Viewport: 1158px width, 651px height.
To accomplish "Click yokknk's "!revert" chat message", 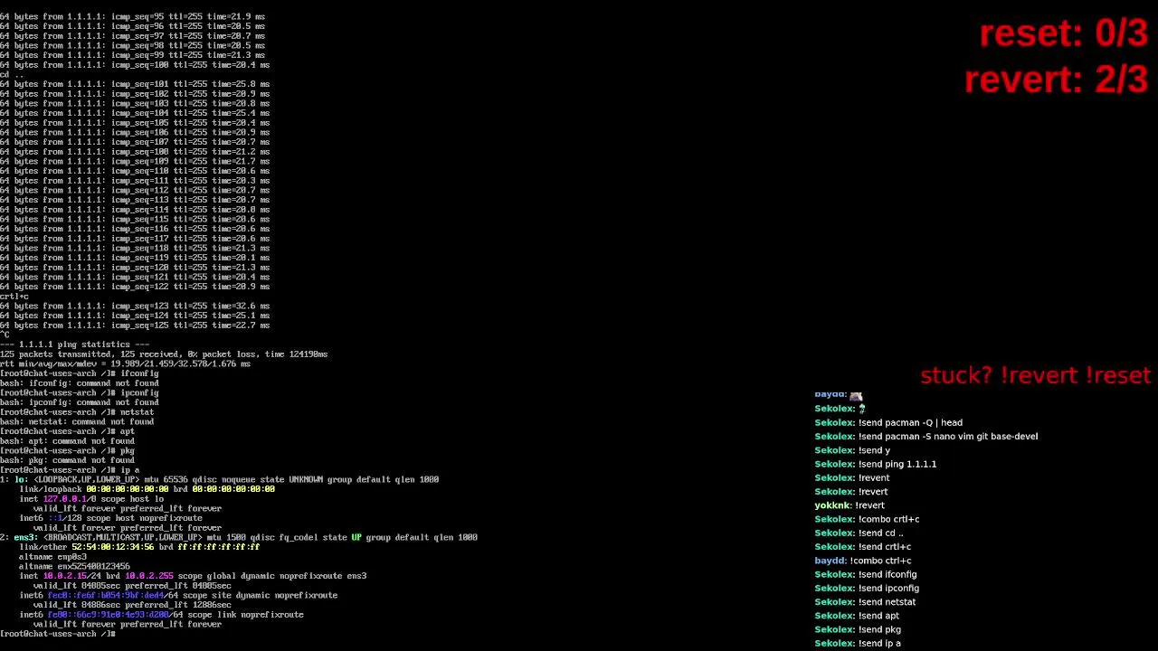I will point(869,505).
